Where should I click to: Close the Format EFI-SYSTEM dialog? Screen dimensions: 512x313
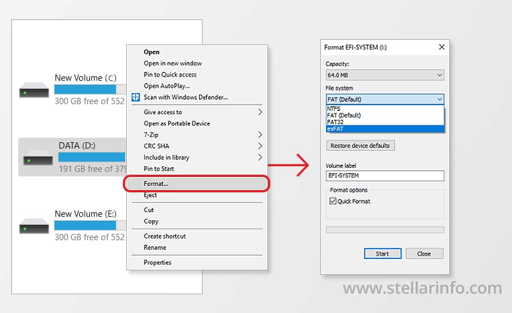tap(440, 47)
